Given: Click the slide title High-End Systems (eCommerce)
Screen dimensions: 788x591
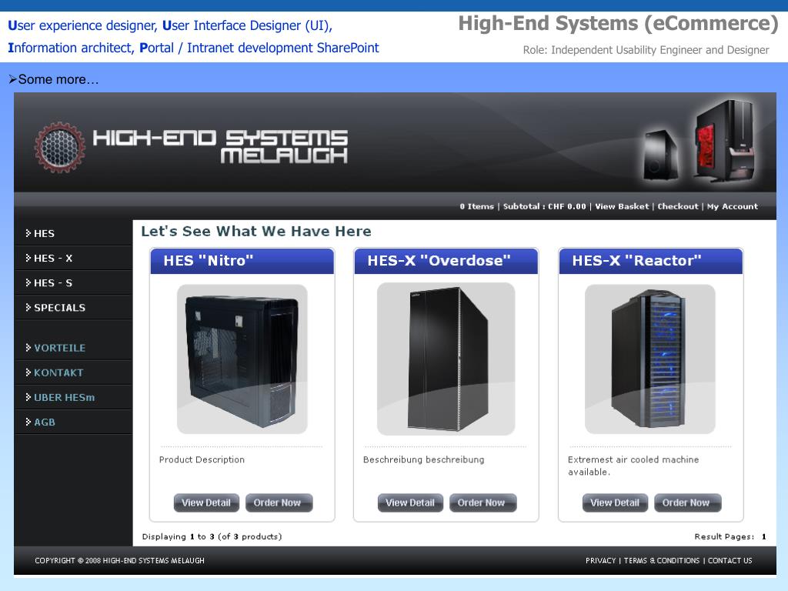Looking at the screenshot, I should (618, 24).
